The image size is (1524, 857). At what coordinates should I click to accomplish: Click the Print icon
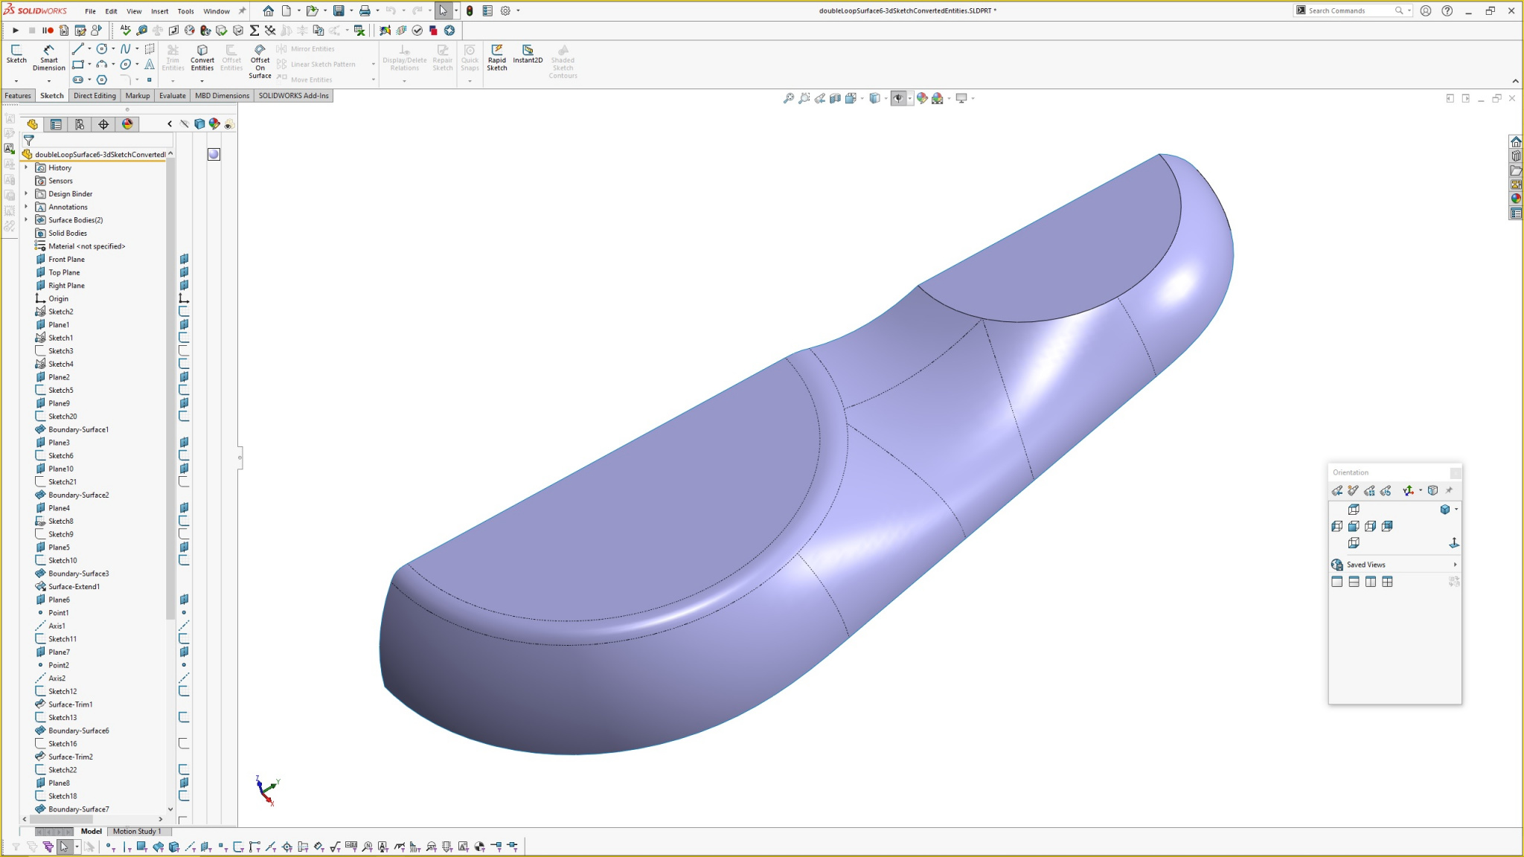pyautogui.click(x=365, y=10)
